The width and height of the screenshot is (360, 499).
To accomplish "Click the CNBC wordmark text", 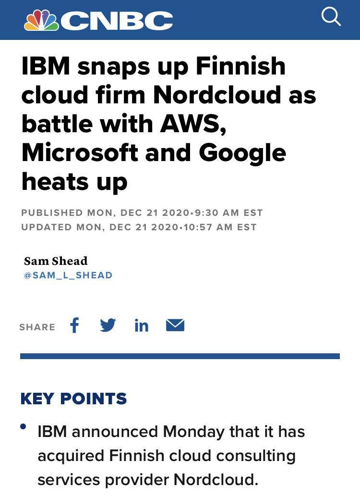I will (117, 21).
